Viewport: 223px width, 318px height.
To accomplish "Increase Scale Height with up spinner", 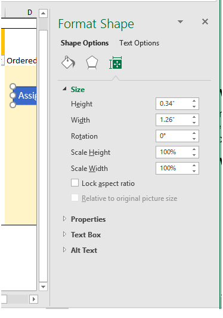I will [x=194, y=149].
